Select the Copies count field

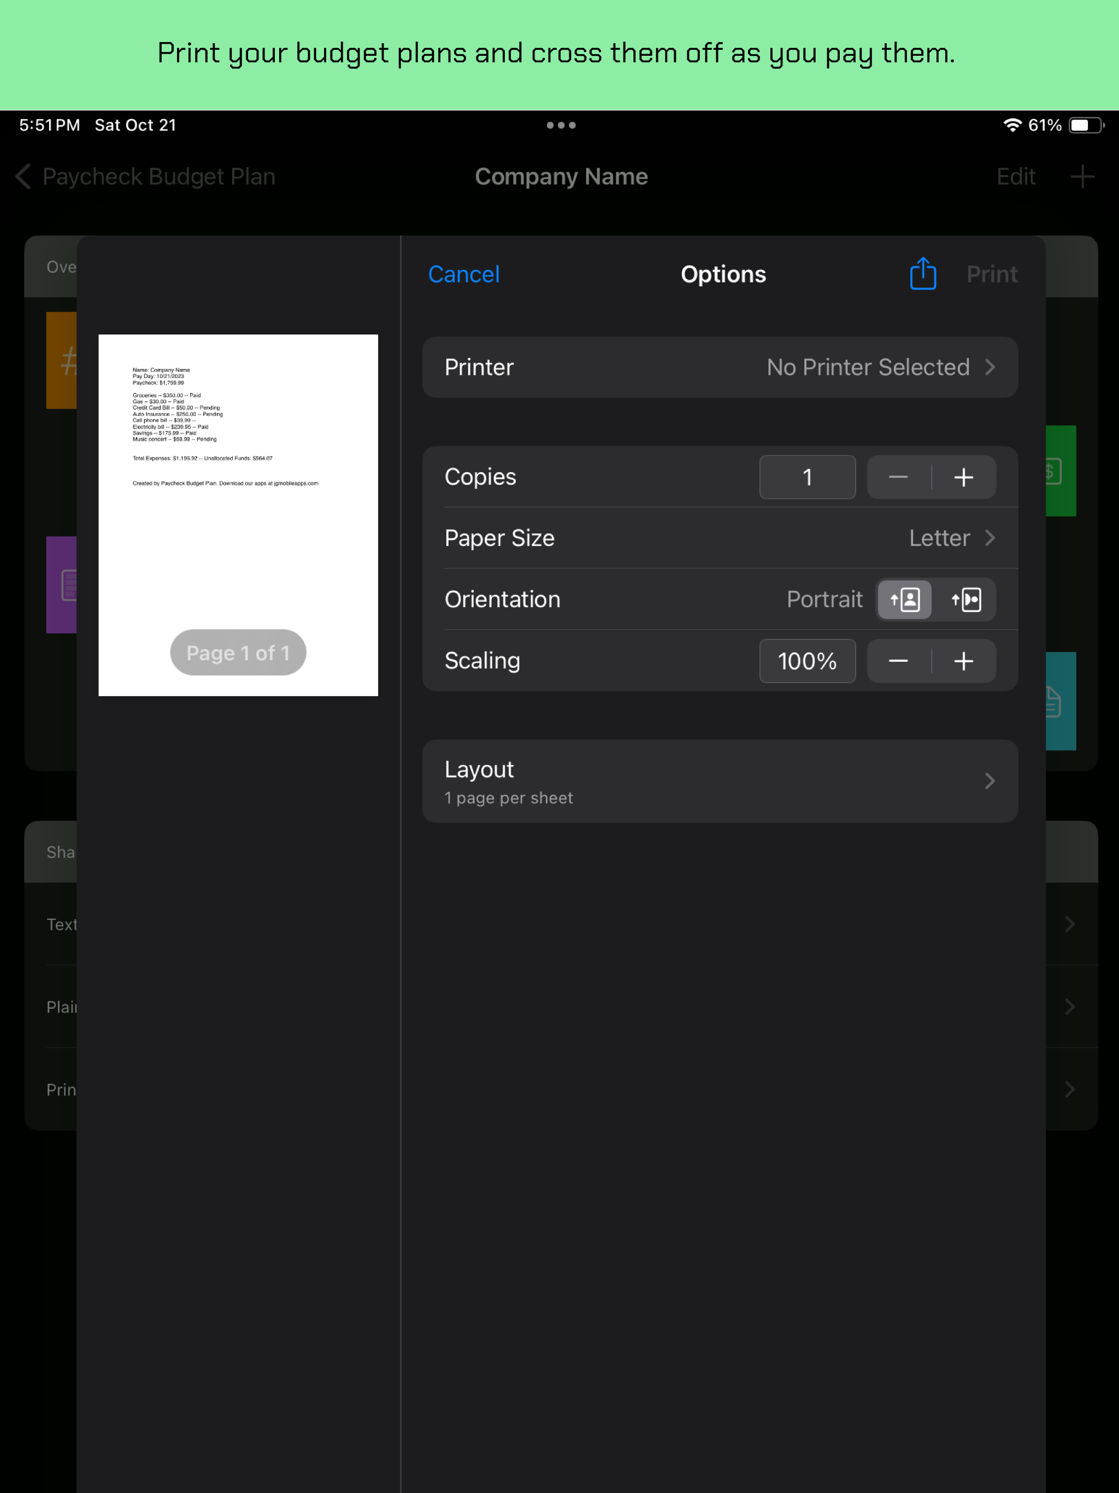807,477
